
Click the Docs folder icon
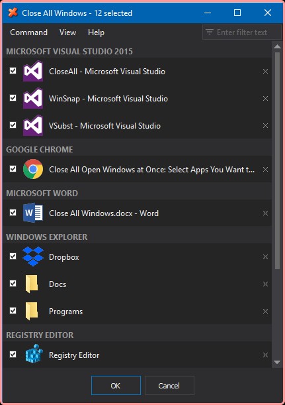(32, 284)
